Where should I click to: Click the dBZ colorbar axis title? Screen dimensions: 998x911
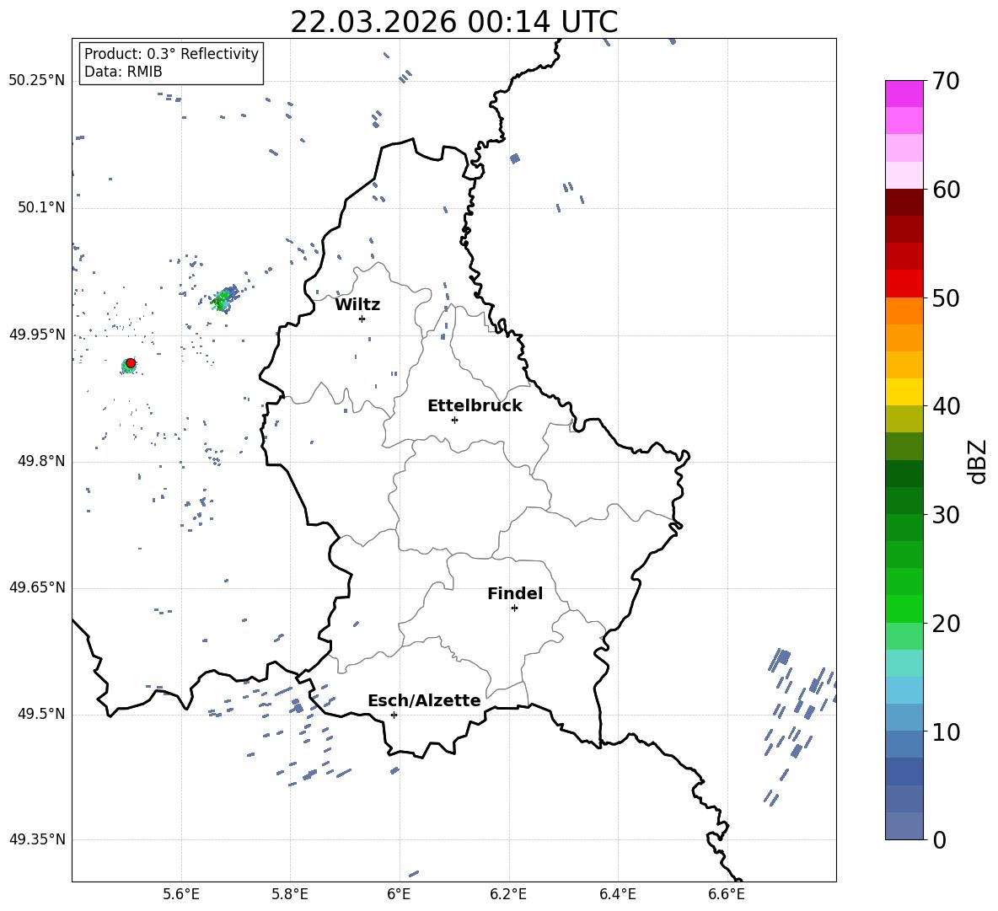pos(979,461)
